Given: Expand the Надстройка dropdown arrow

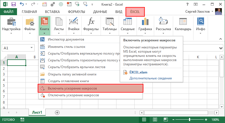Looking at the screenshot, I should coord(11,33).
